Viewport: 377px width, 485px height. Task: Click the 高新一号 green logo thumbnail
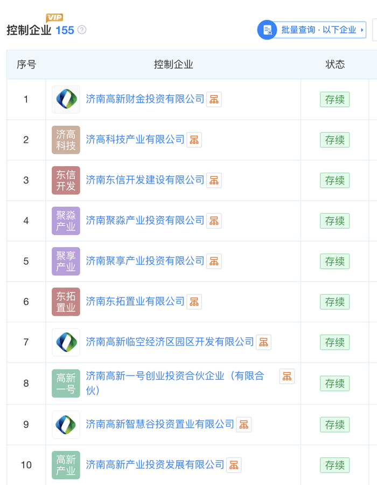66,384
